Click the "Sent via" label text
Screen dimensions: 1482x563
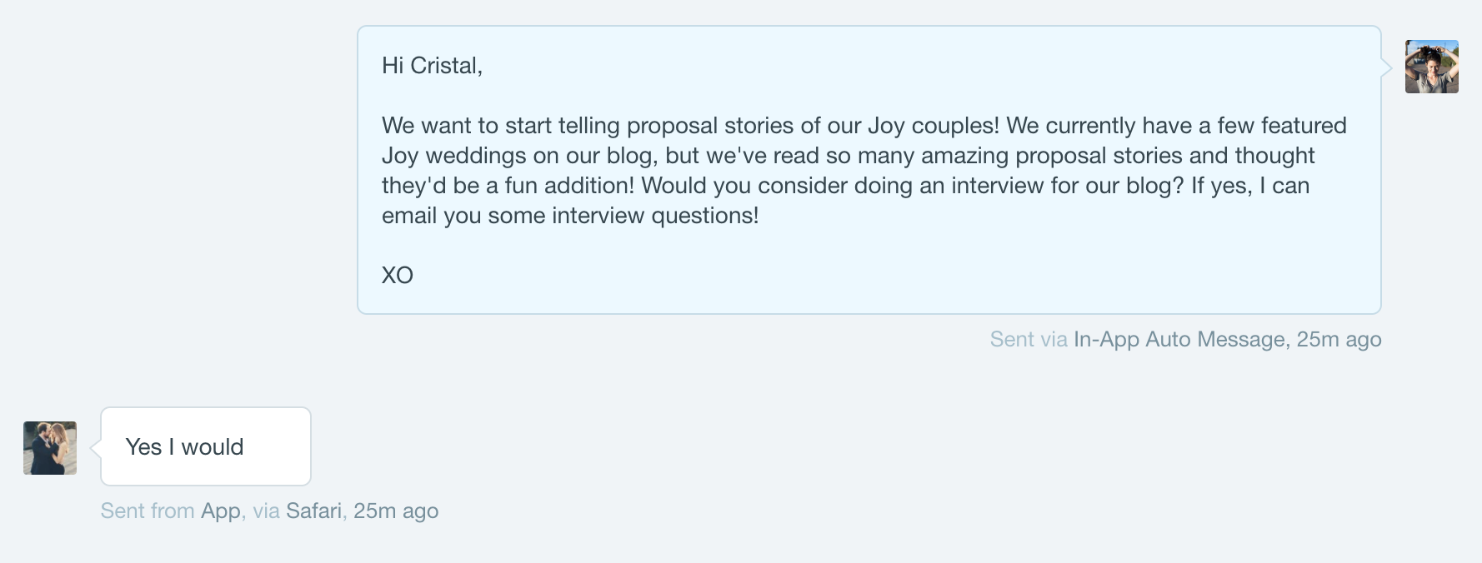click(1028, 340)
